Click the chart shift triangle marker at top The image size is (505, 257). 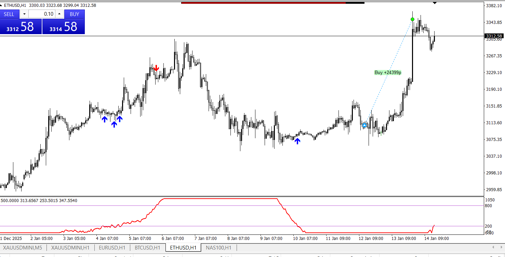coord(435,3)
